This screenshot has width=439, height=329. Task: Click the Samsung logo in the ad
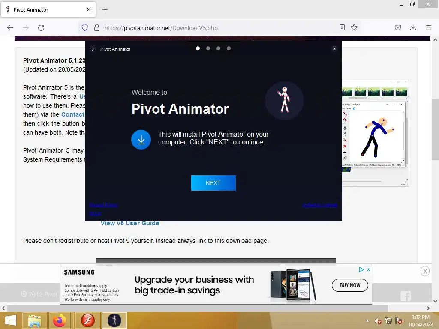point(79,272)
